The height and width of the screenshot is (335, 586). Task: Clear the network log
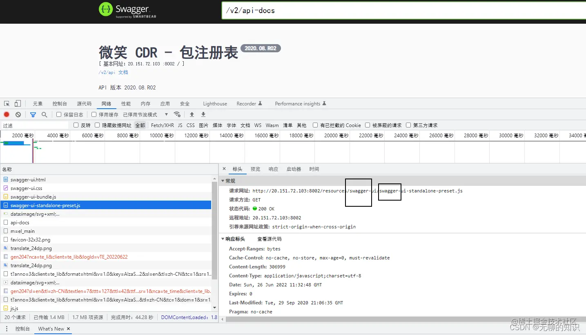click(x=18, y=115)
